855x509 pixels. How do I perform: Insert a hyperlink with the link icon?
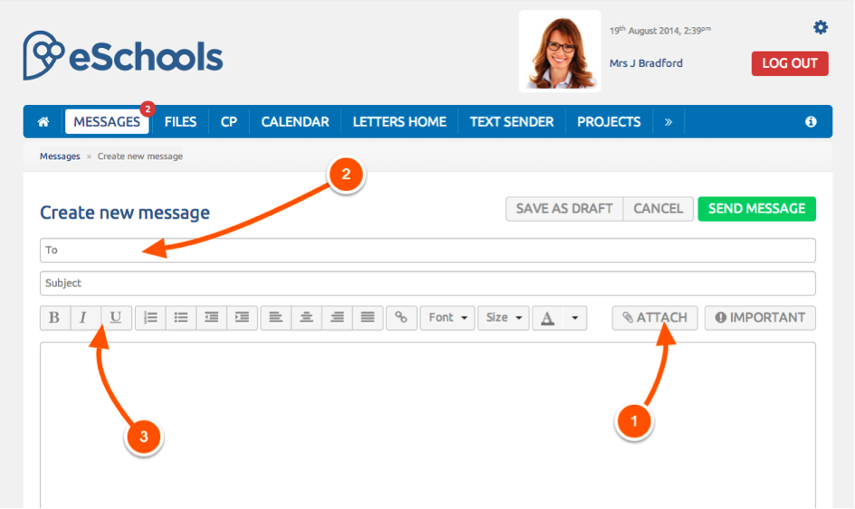tap(401, 317)
